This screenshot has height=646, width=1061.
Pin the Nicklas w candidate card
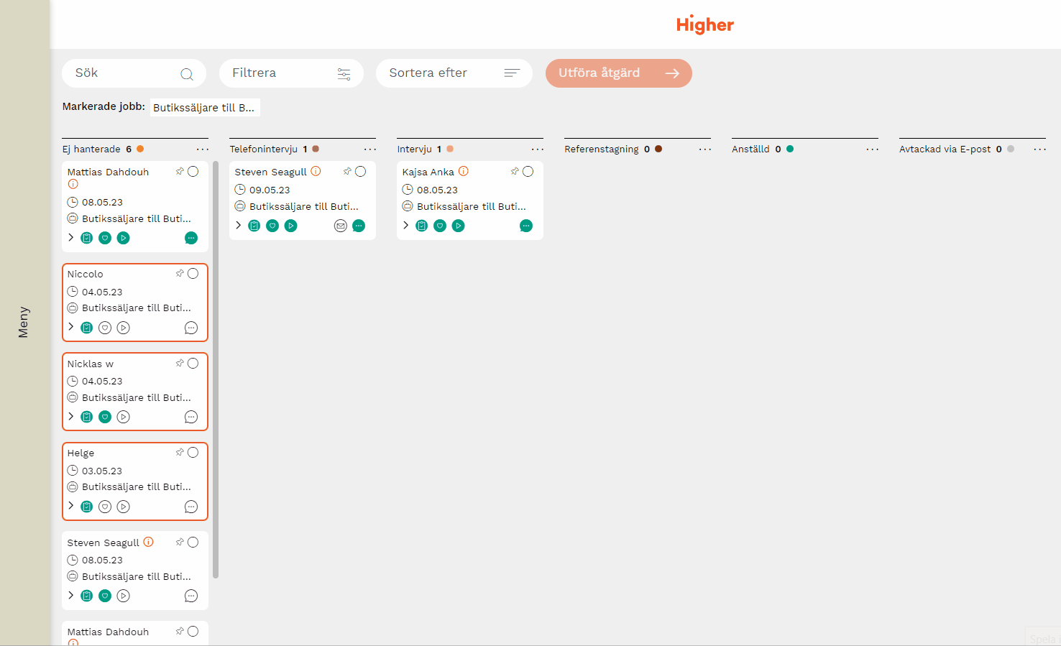pos(180,363)
